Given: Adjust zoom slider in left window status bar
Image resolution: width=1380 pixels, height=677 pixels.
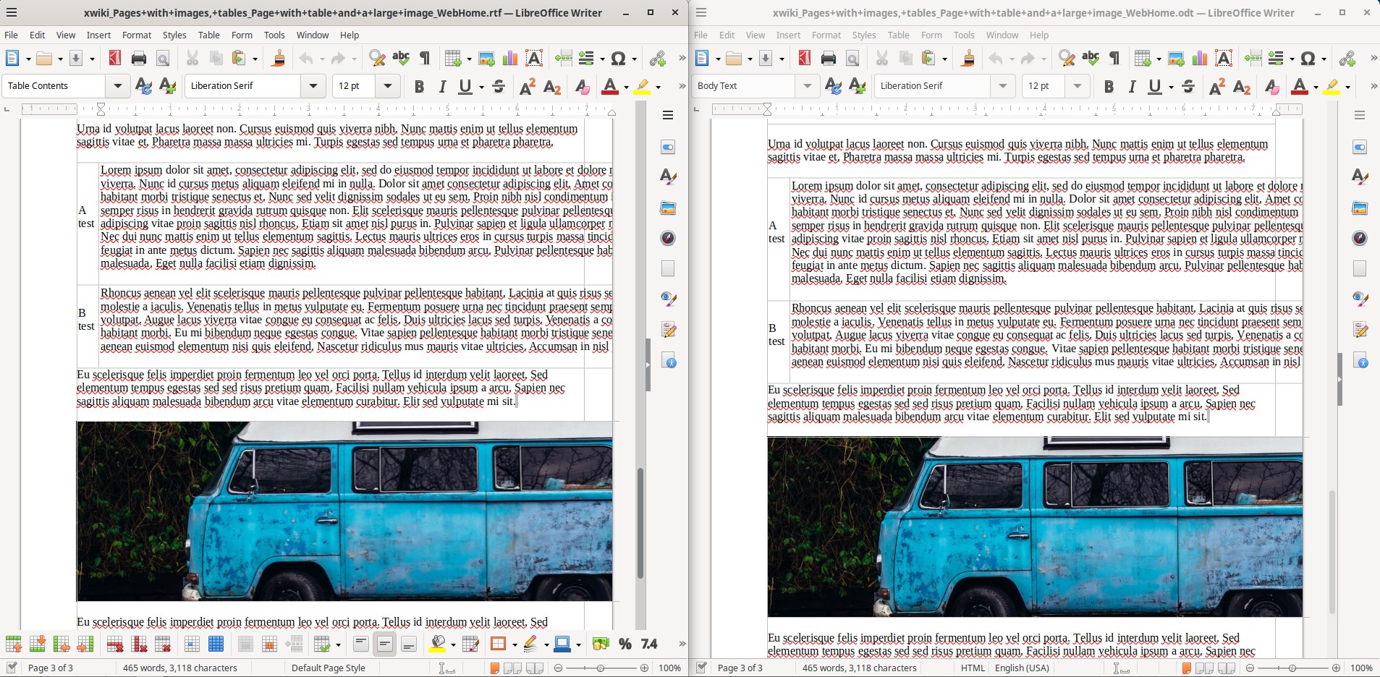Looking at the screenshot, I should coord(601,668).
